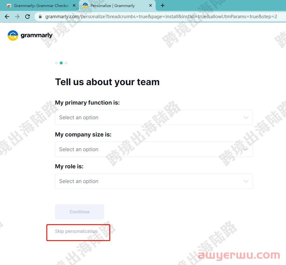Expand primary function chevron arrow

point(246,118)
